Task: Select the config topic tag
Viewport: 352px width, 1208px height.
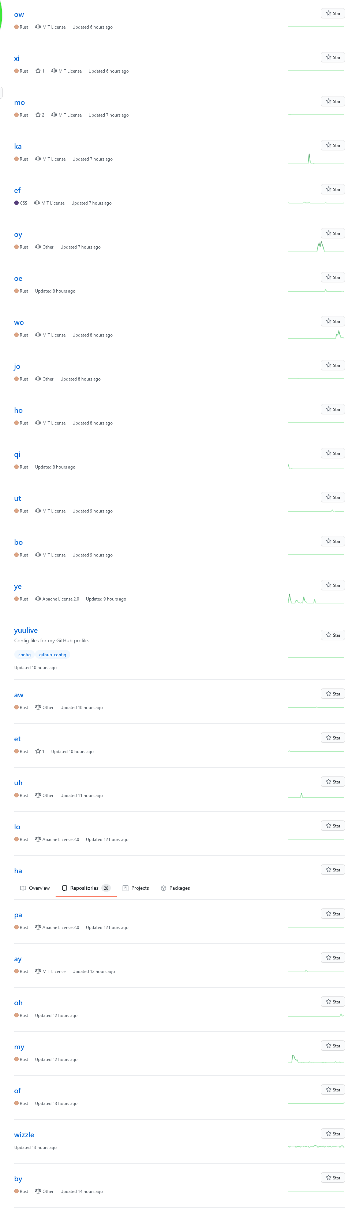Action: pos(25,655)
